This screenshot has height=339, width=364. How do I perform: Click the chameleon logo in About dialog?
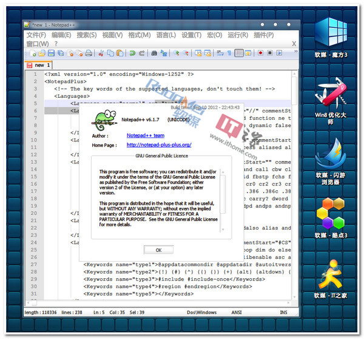(x=104, y=120)
